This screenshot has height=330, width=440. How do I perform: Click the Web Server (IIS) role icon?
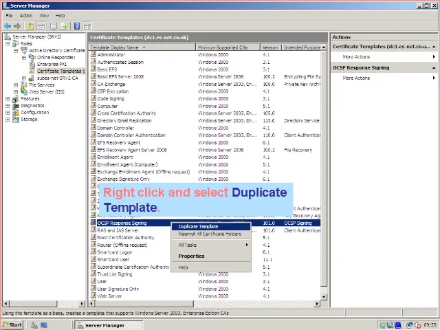[24, 91]
